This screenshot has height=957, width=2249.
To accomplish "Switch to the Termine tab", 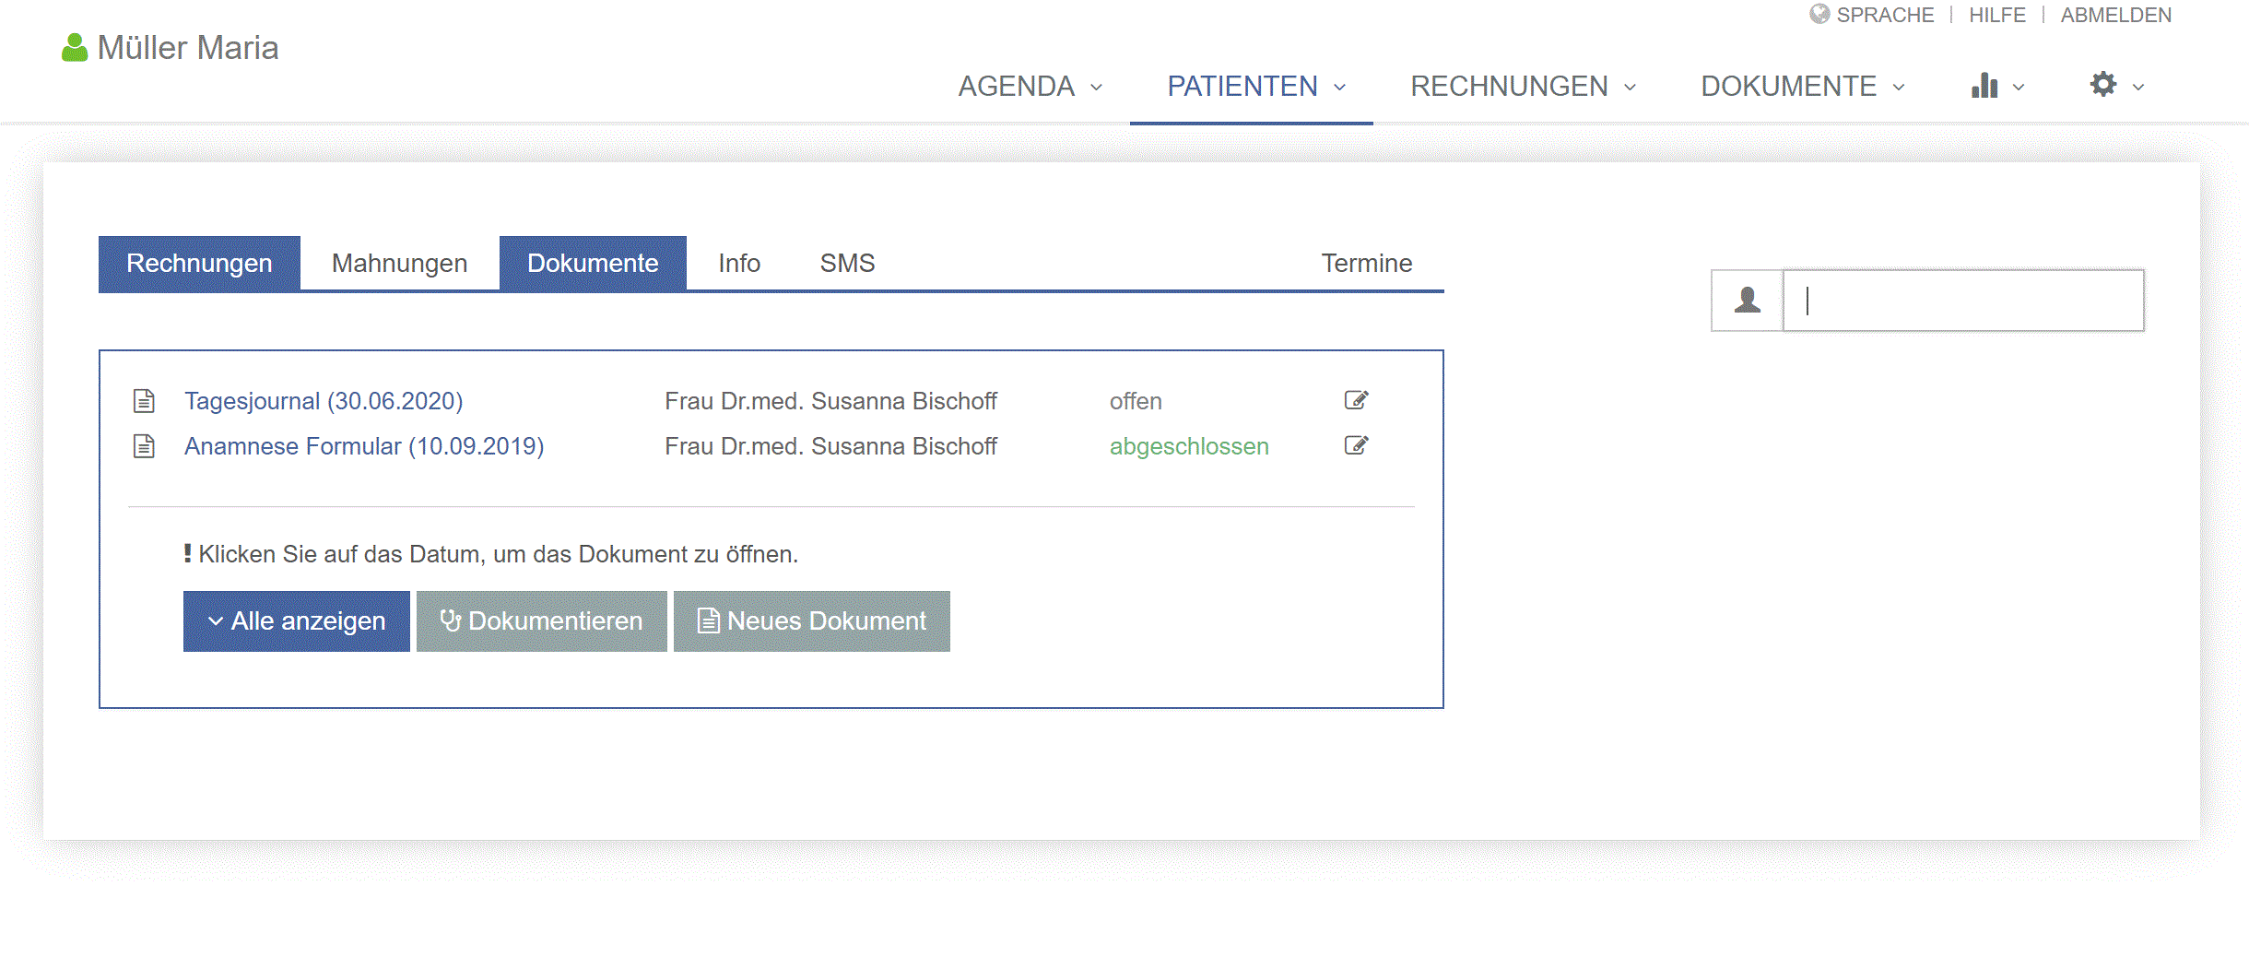I will click(1366, 264).
